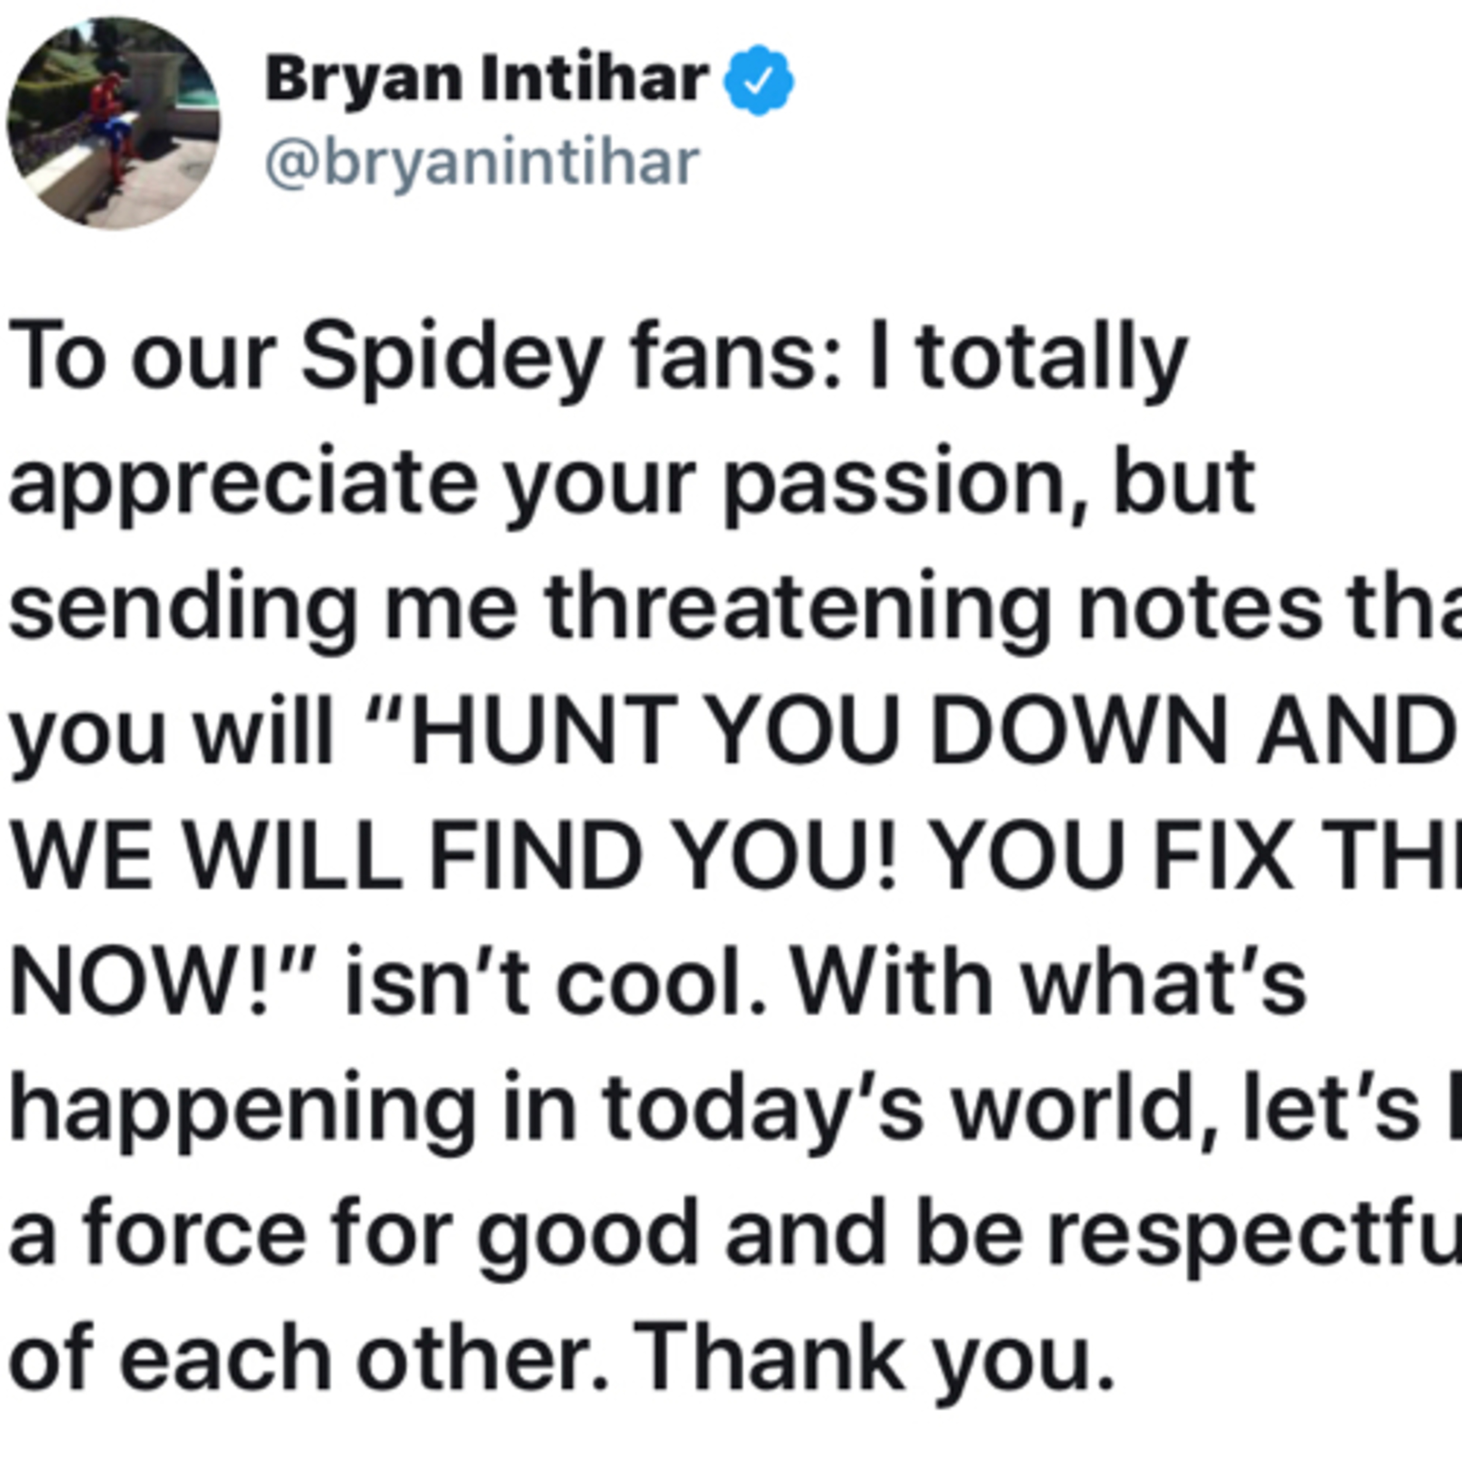Click the blue verified checkmark badge

point(758,80)
